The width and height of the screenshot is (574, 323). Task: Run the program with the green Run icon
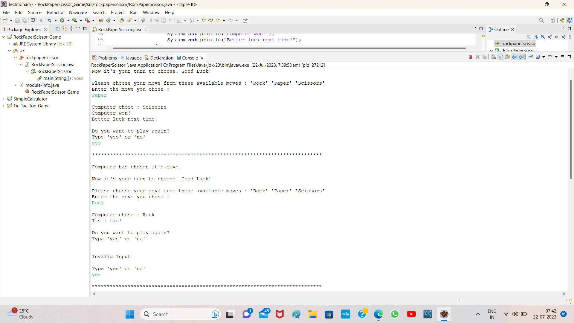click(x=62, y=20)
